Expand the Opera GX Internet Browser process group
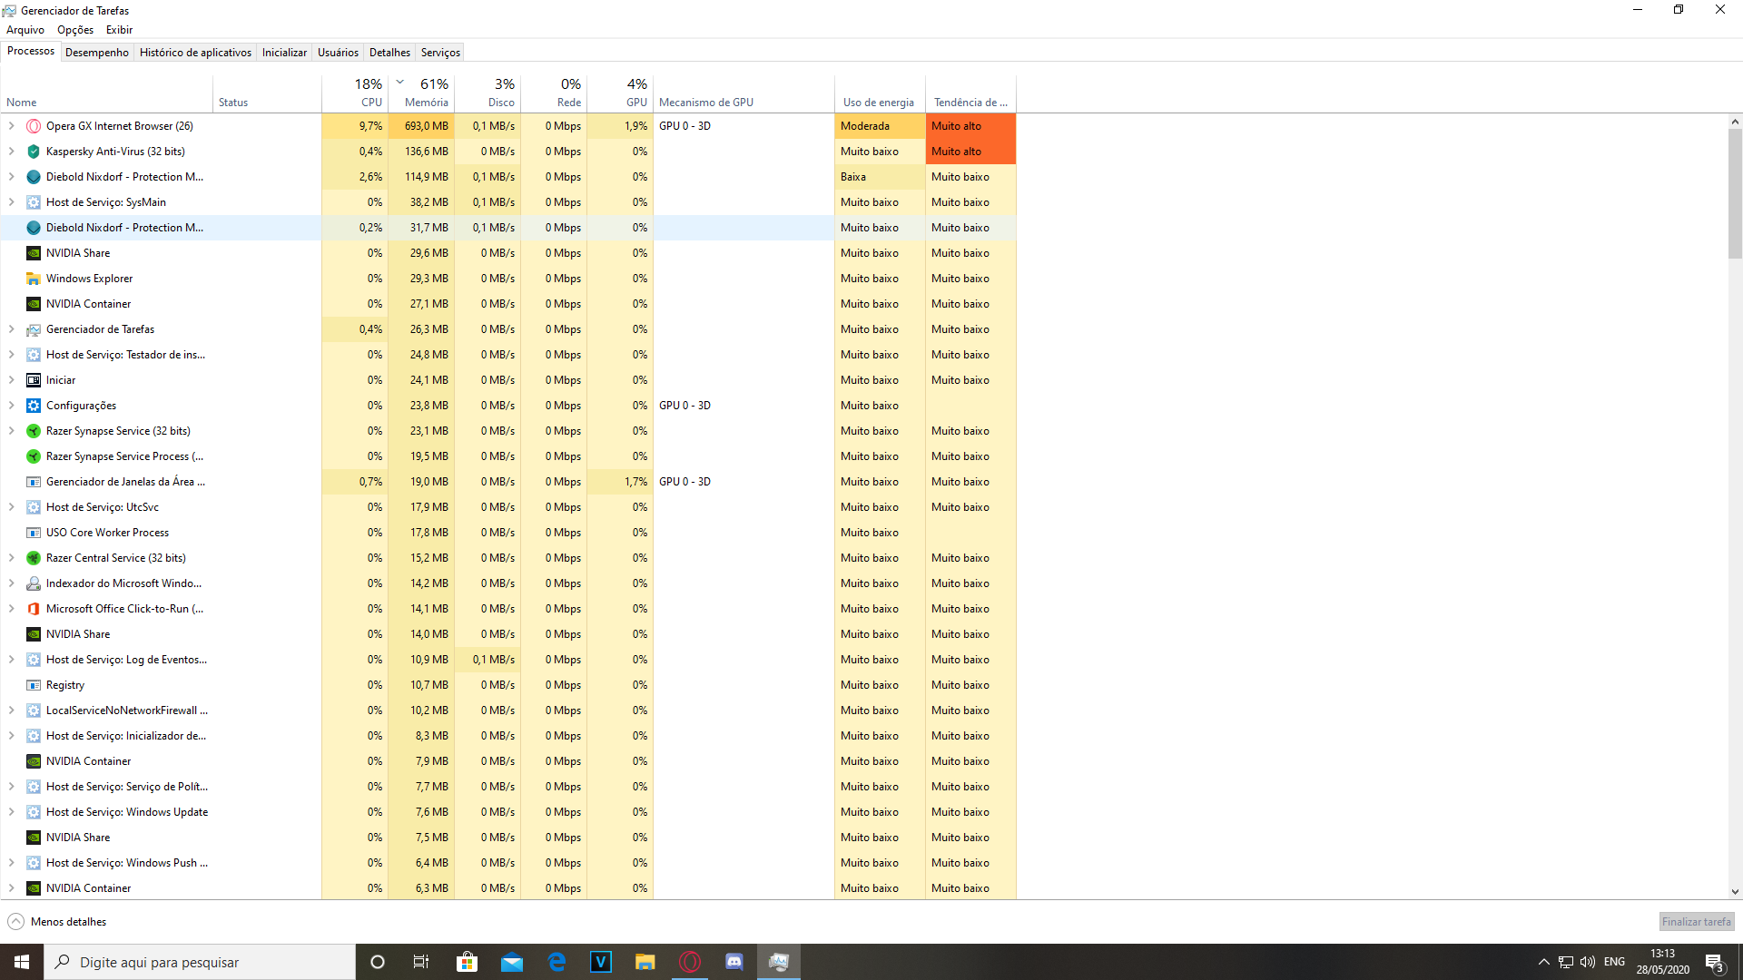Image resolution: width=1743 pixels, height=980 pixels. tap(12, 126)
